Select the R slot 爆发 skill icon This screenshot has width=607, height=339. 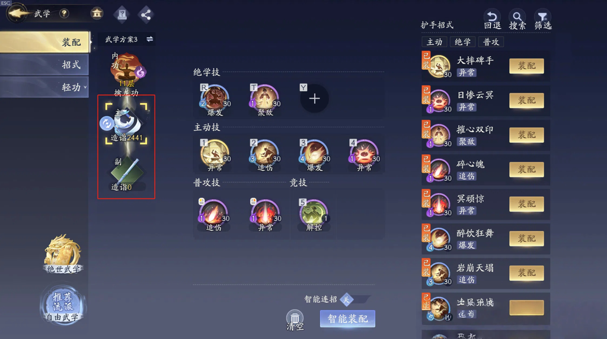pos(215,100)
